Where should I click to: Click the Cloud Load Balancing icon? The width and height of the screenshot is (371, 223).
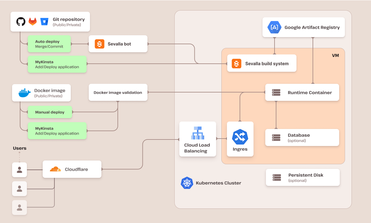[198, 133]
